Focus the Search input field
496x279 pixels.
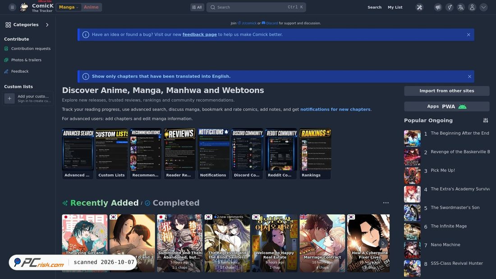coord(256,7)
